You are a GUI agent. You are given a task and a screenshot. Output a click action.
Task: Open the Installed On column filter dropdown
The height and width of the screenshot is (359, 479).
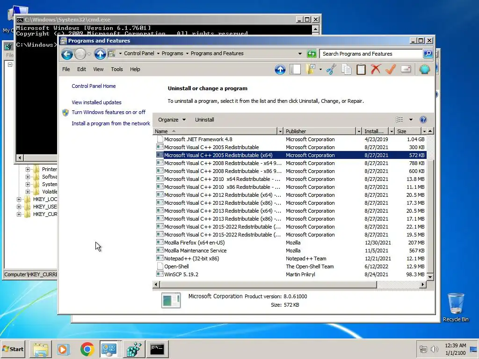click(x=392, y=131)
